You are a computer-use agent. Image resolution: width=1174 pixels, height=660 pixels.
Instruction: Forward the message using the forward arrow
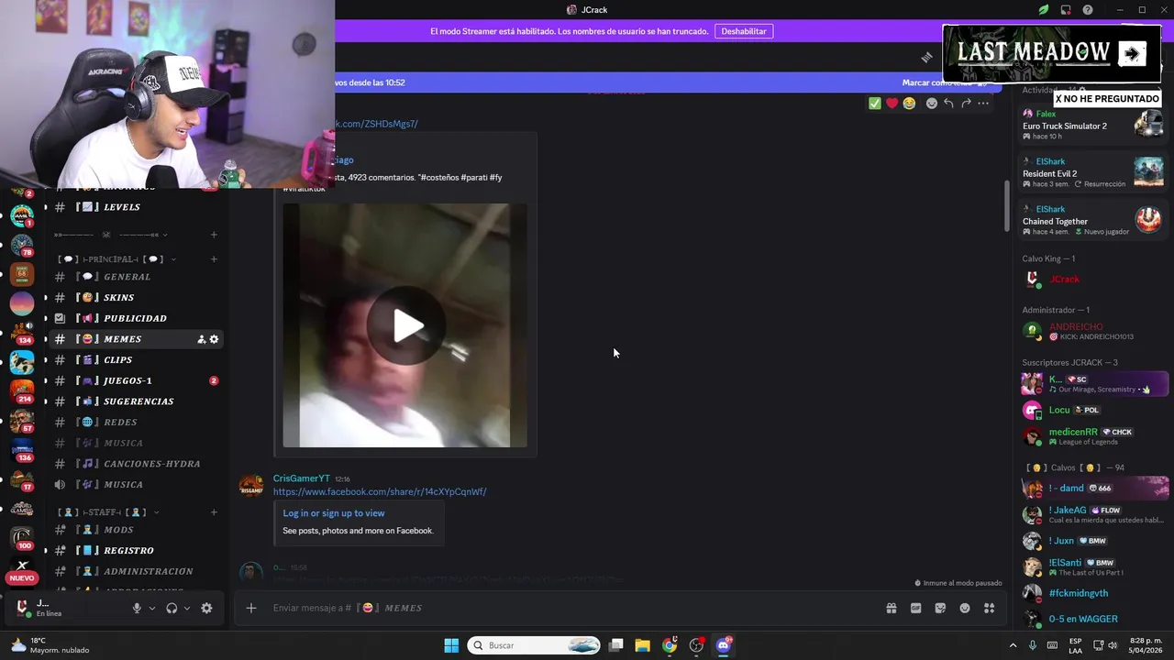click(966, 104)
